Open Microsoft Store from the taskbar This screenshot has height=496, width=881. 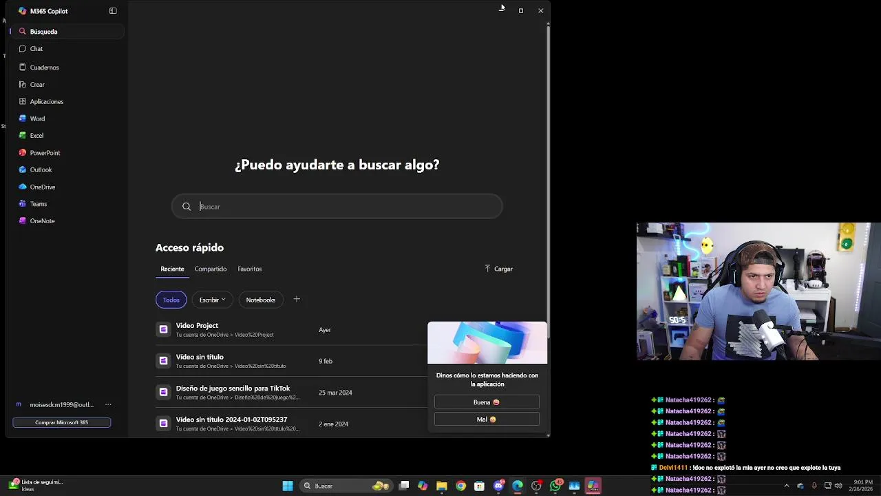coord(480,486)
